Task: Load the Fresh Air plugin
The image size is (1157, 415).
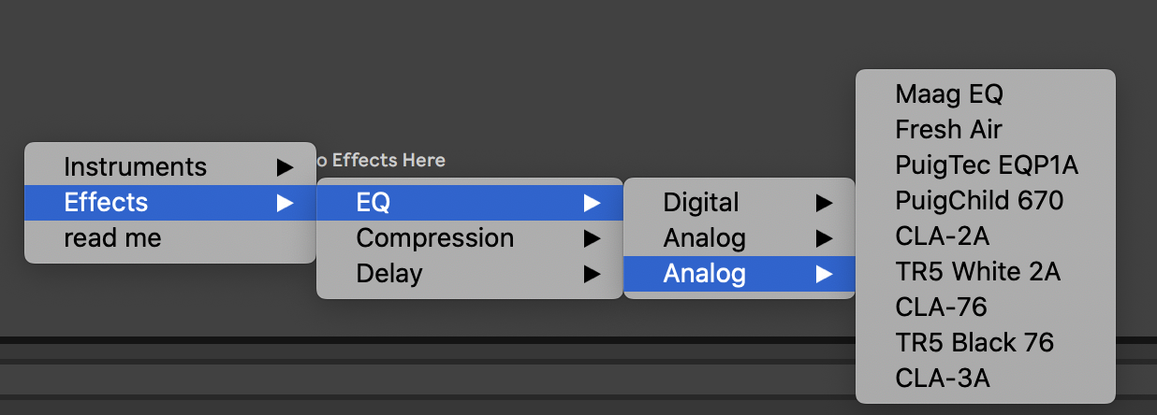Action: point(948,130)
